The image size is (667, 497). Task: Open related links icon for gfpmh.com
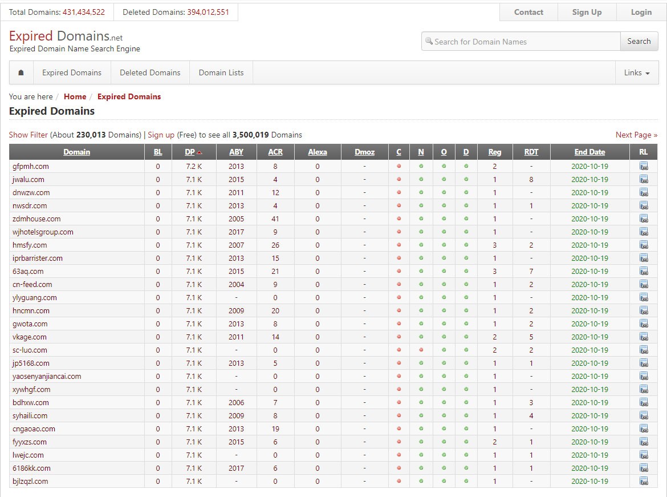[644, 167]
